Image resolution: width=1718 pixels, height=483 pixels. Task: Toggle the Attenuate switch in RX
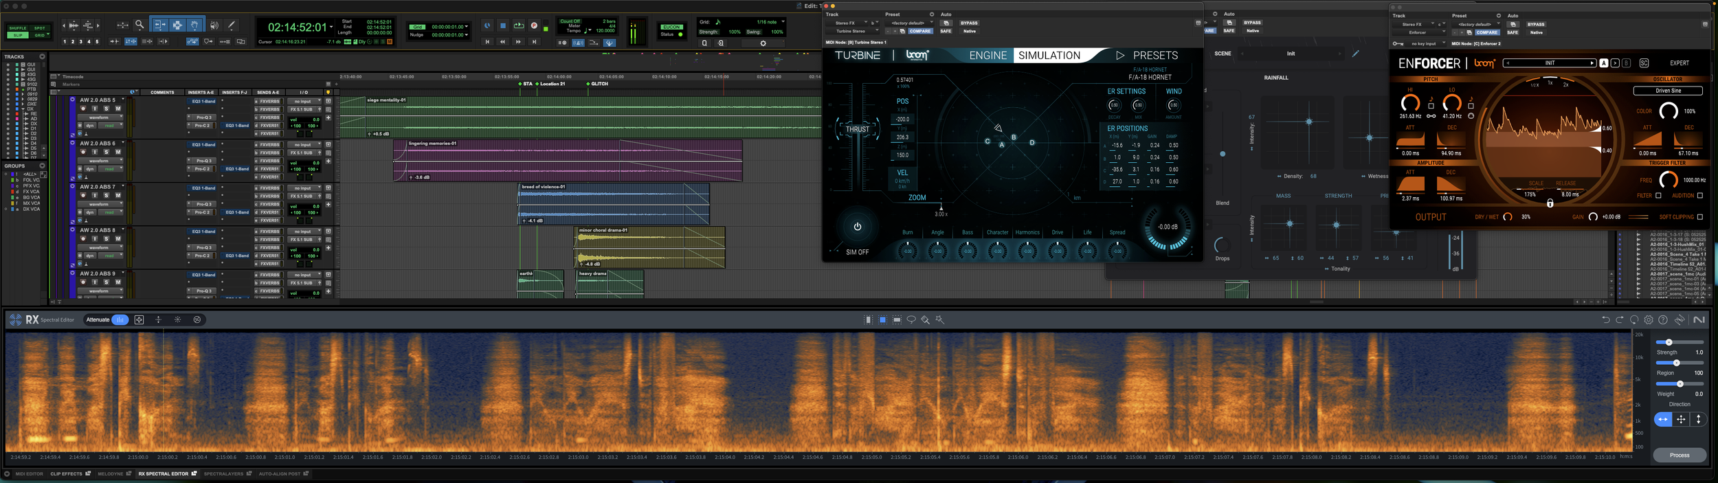click(x=120, y=319)
